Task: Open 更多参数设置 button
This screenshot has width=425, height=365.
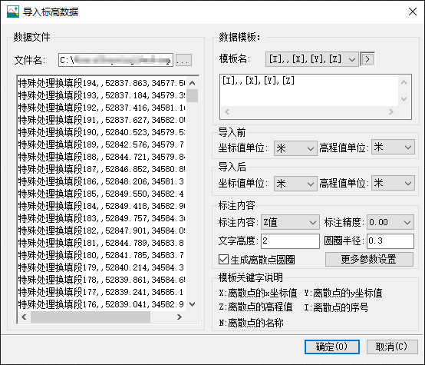Action: pos(369,260)
